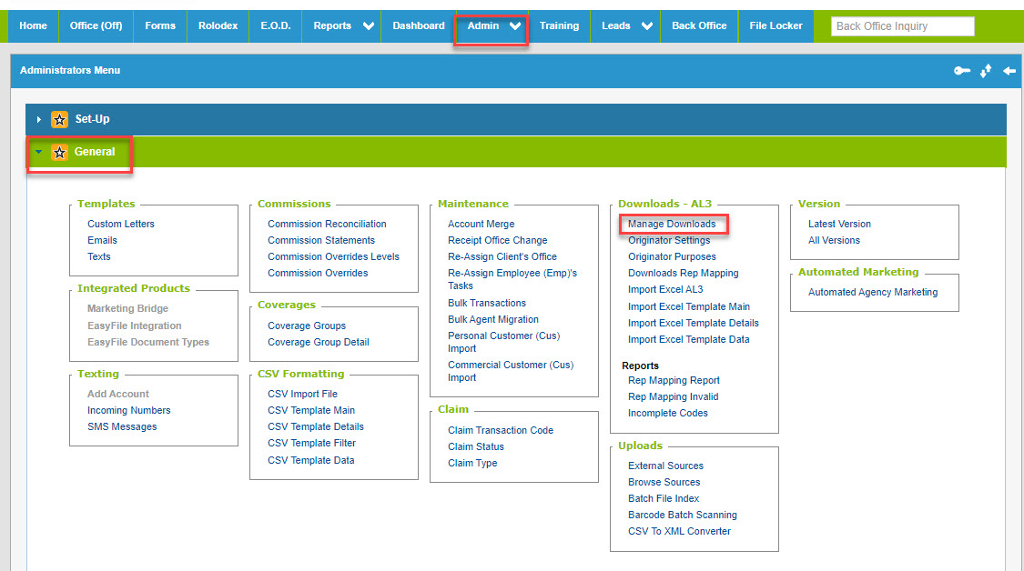Open the CSV To XML Converter link
Screen dimensions: 1024x571
679,531
